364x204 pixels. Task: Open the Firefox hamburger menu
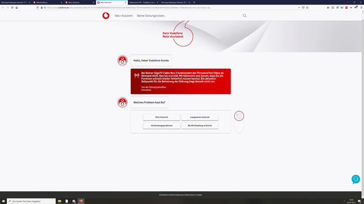[361, 7]
